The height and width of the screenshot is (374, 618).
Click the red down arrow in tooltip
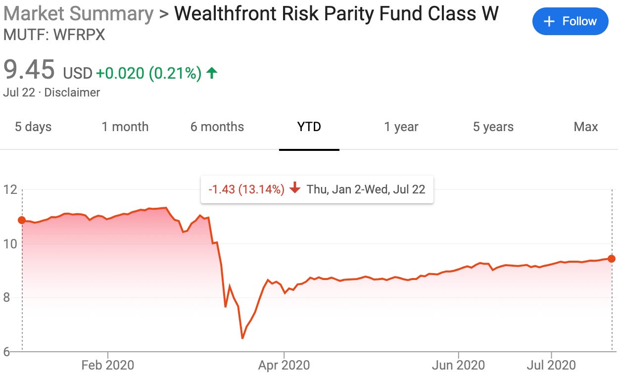295,189
